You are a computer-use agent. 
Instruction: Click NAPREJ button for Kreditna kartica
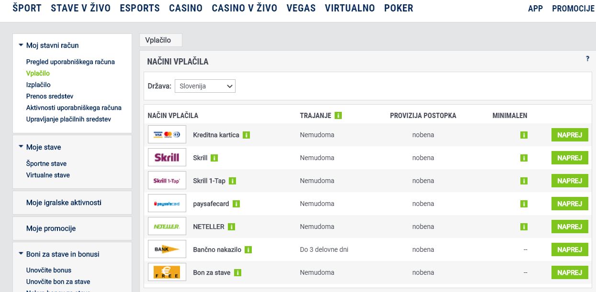pos(570,135)
